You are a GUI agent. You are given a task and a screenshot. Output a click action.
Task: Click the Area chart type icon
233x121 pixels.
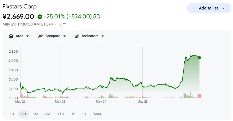pos(11,36)
